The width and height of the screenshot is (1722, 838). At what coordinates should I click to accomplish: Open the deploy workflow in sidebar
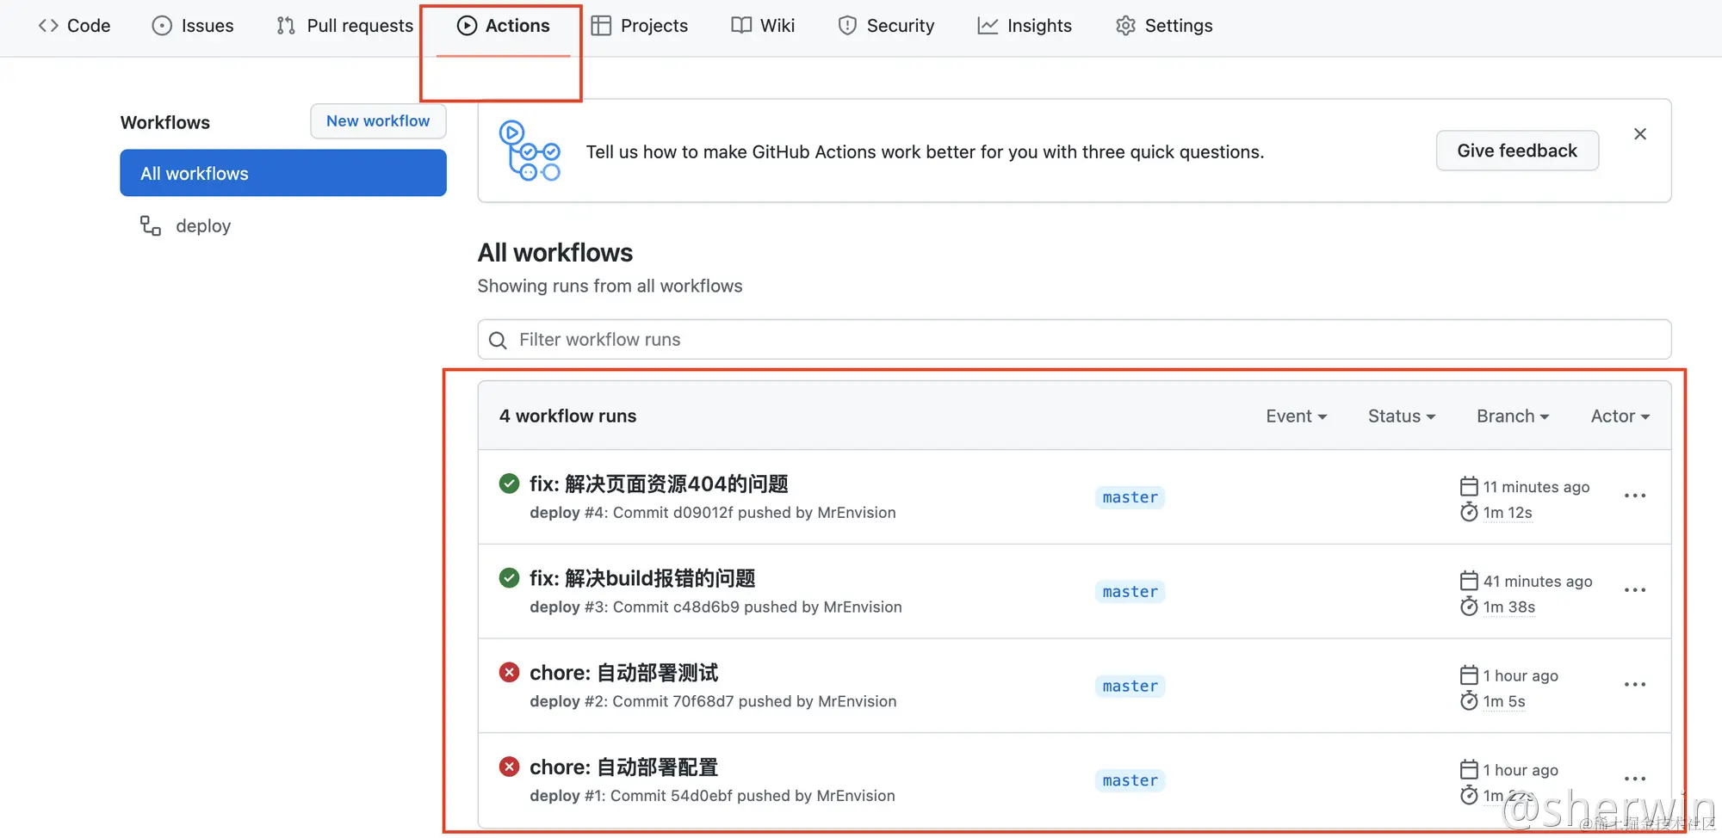coord(203,226)
